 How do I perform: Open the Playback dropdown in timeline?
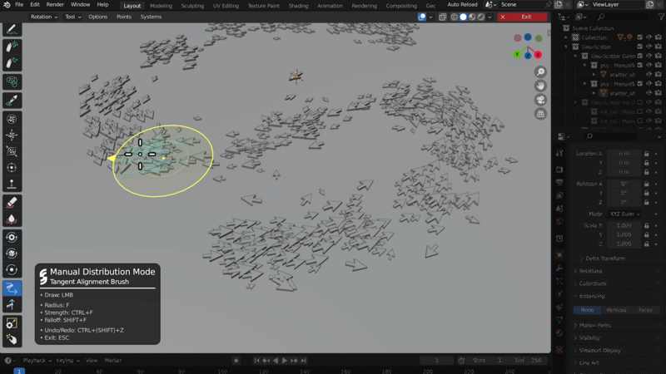pos(37,361)
